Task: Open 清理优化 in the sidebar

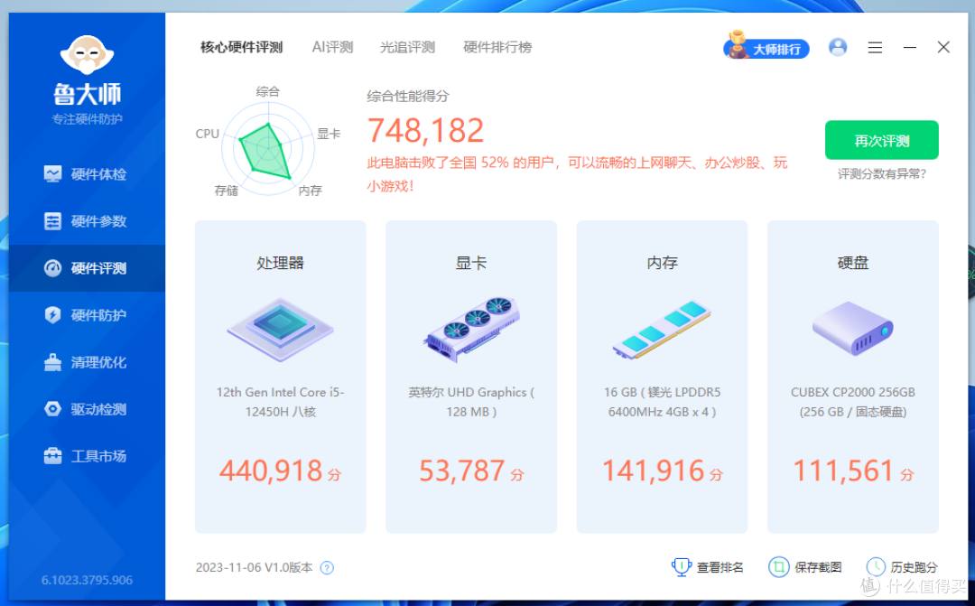Action: [87, 362]
